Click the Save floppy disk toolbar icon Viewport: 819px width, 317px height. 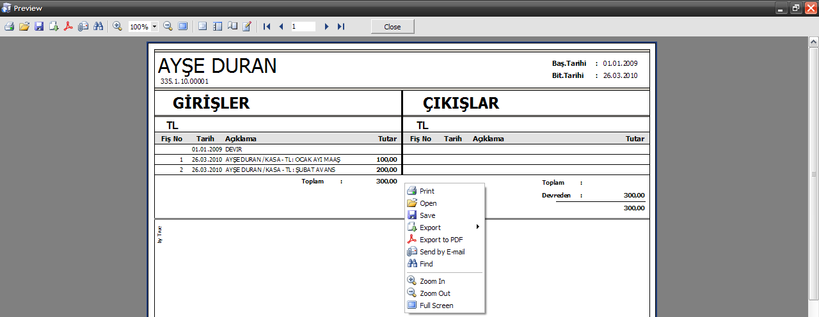(39, 27)
